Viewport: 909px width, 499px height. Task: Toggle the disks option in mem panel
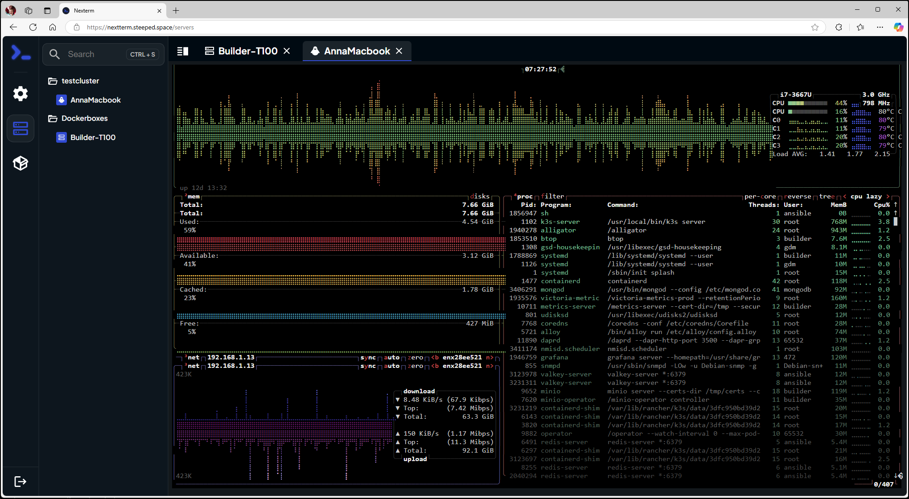coord(480,196)
